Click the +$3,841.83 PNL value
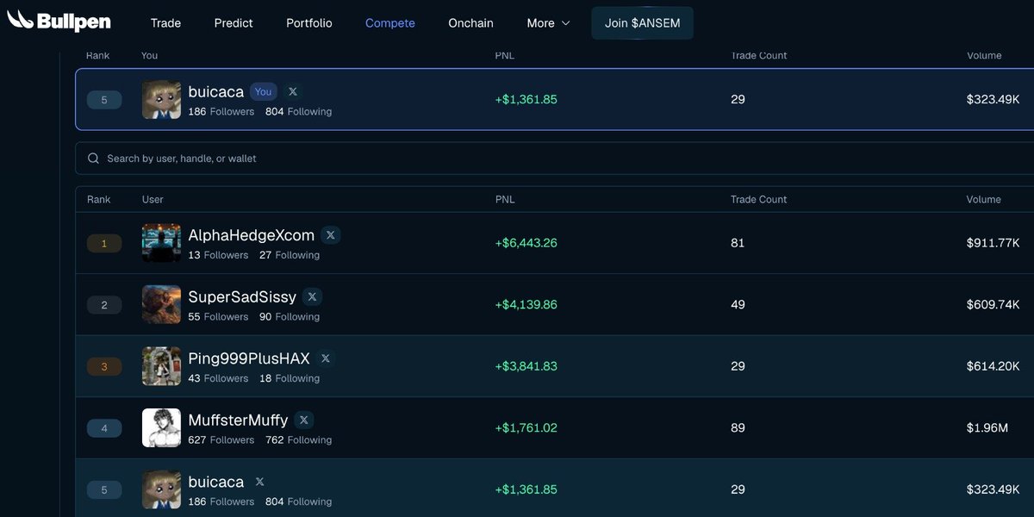Image resolution: width=1034 pixels, height=517 pixels. [x=526, y=366]
